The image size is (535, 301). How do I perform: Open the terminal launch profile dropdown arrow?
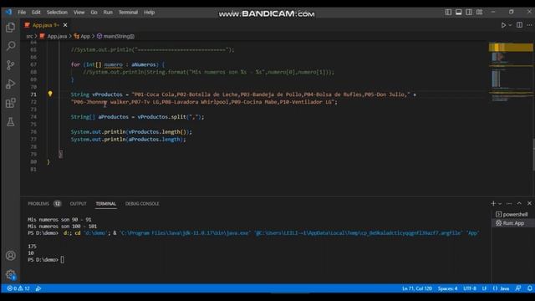pos(500,204)
